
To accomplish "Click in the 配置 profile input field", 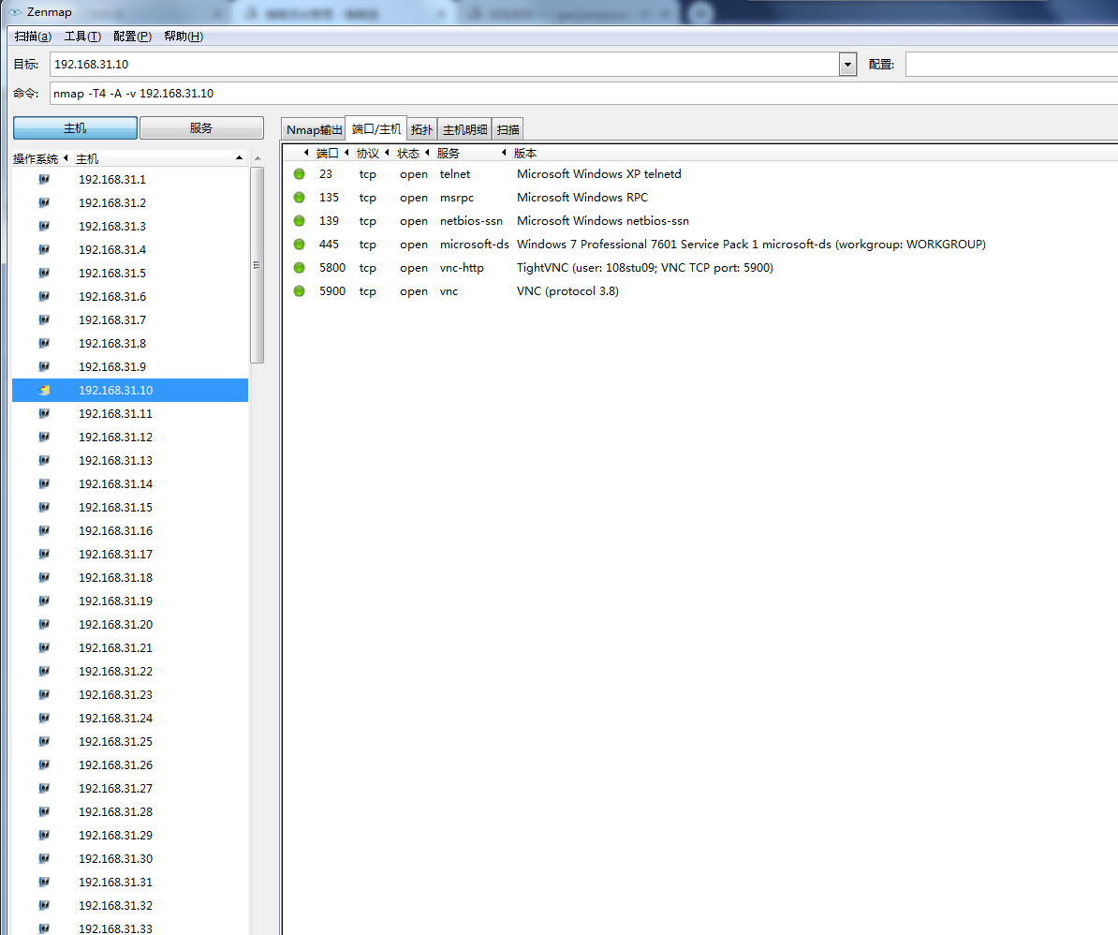I will 1012,65.
